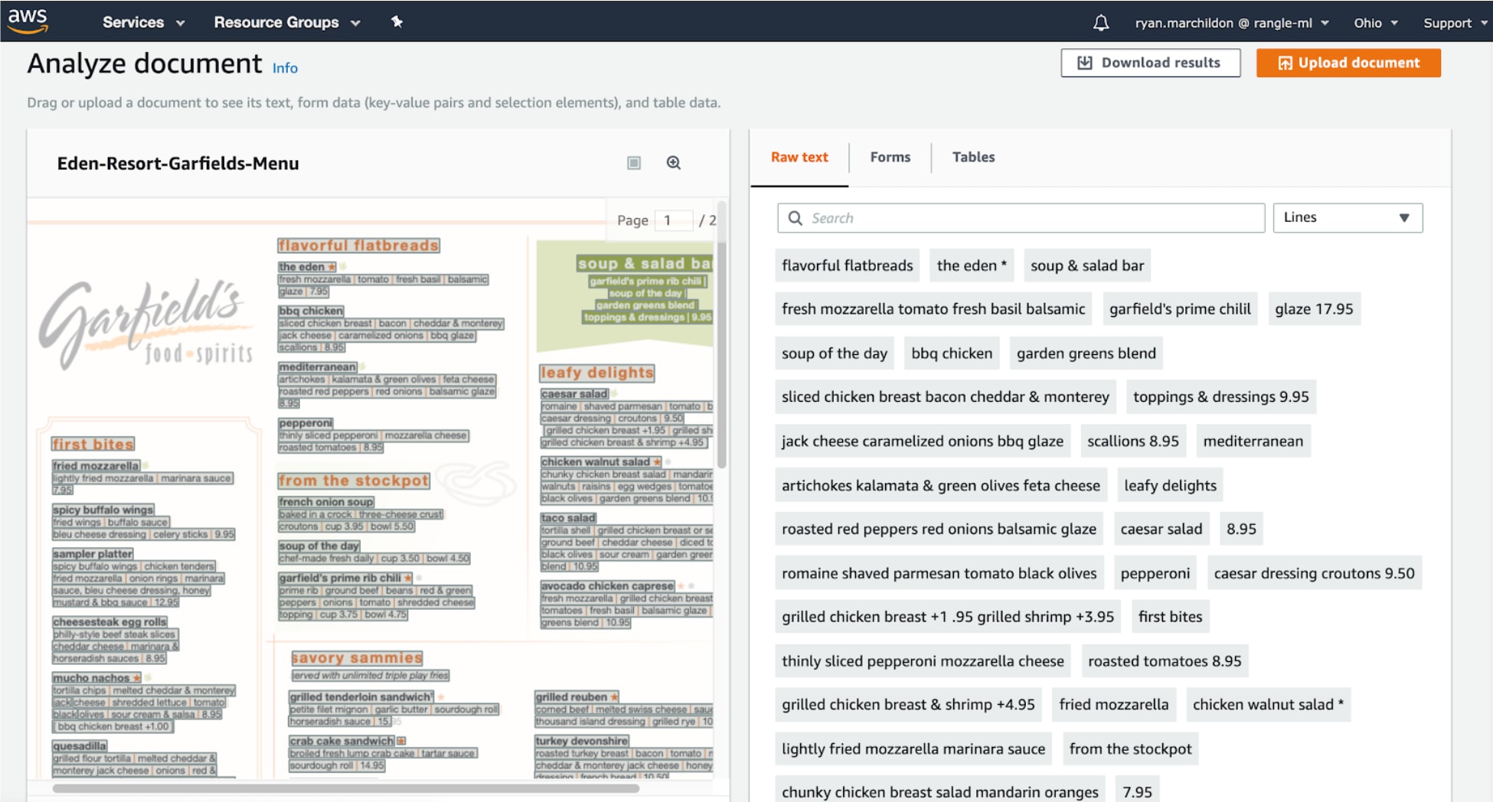1493x802 pixels.
Task: Select the 'soup of the day' chip
Action: 835,354
